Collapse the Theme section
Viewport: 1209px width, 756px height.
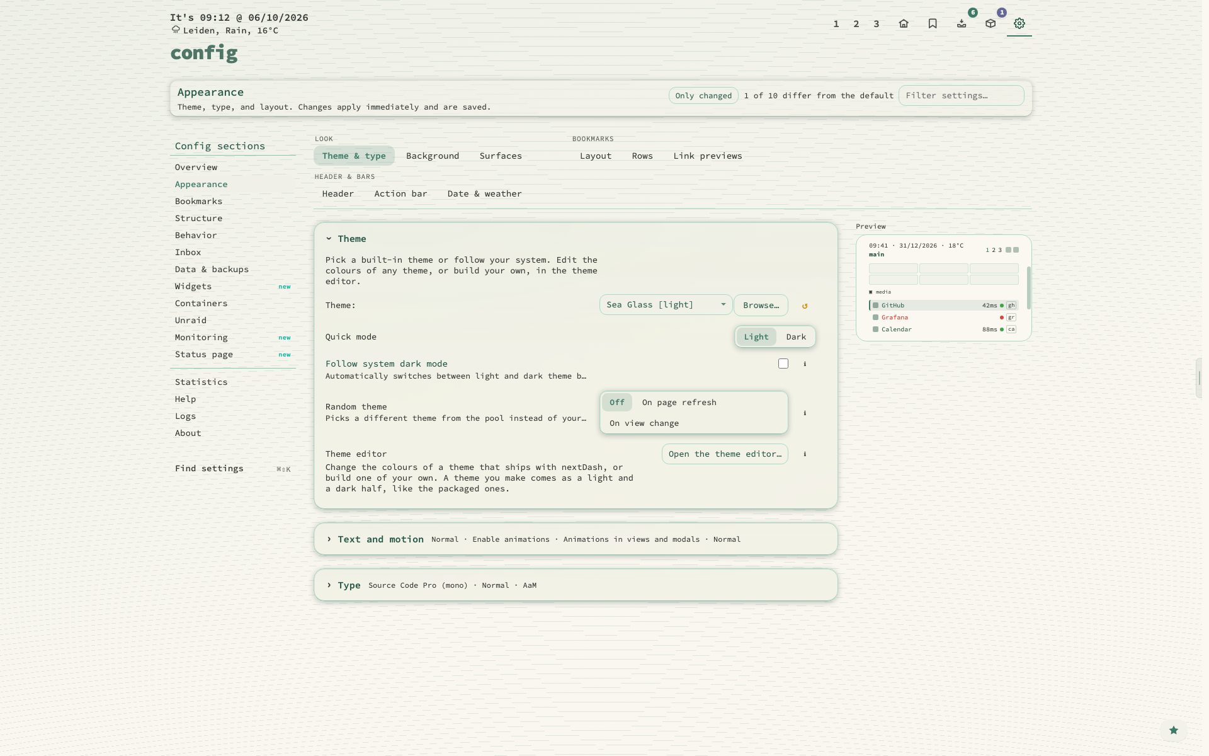point(346,239)
